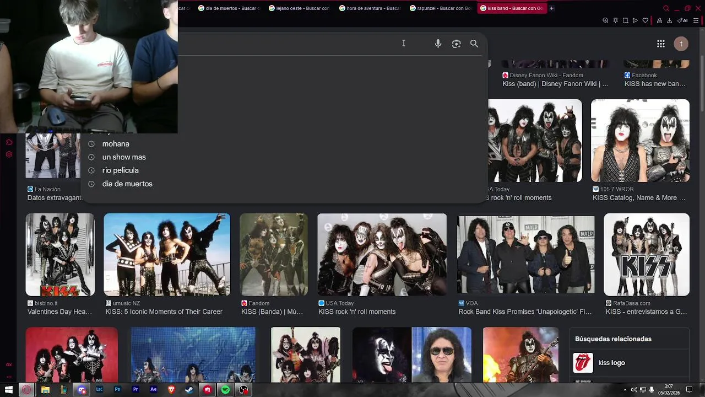Open the Google apps grid
Screen dimensions: 705x397
click(661, 44)
